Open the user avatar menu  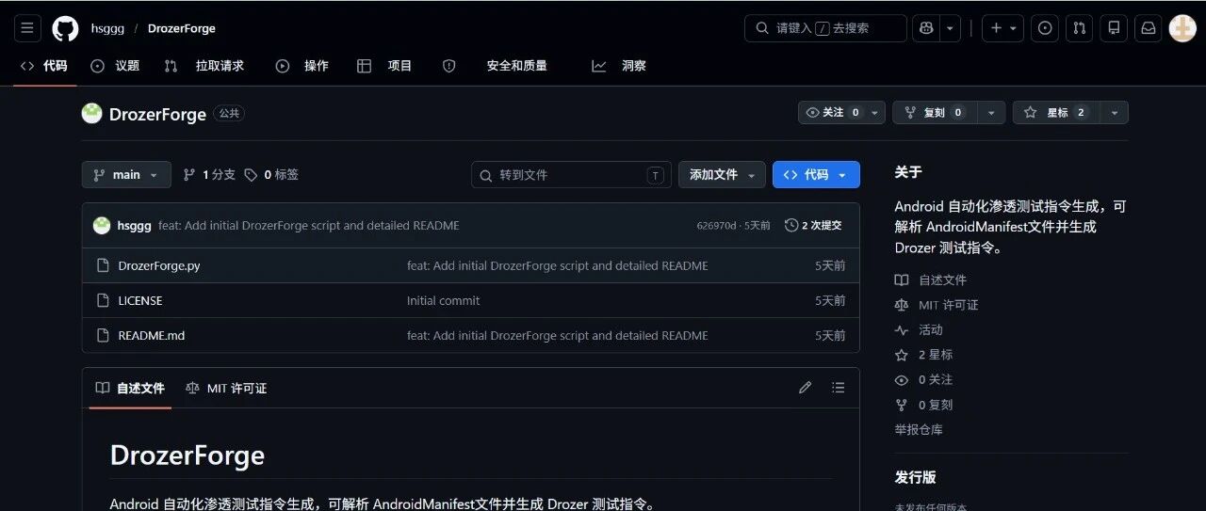point(1182,28)
